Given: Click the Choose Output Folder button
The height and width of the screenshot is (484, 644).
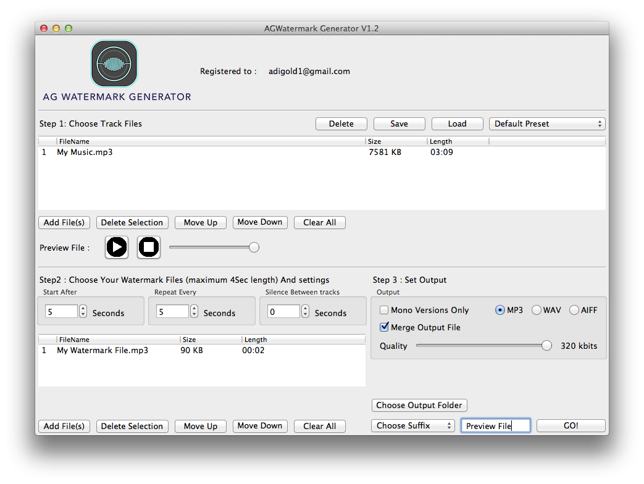Looking at the screenshot, I should [x=419, y=406].
